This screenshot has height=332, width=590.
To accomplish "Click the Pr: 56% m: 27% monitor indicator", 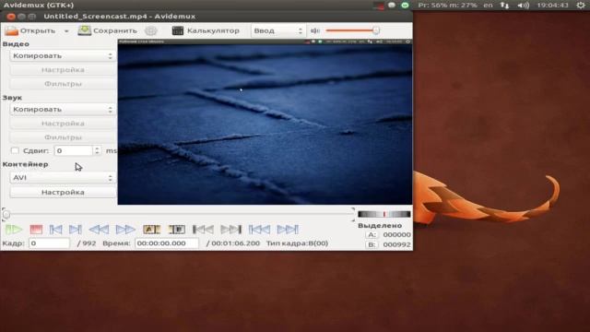I will (447, 6).
